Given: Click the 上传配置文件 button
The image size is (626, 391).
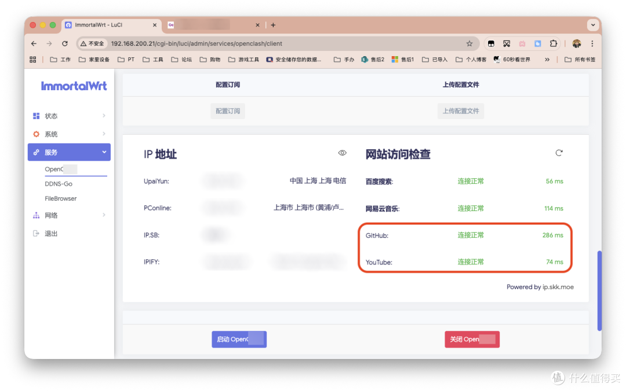Looking at the screenshot, I should click(461, 111).
